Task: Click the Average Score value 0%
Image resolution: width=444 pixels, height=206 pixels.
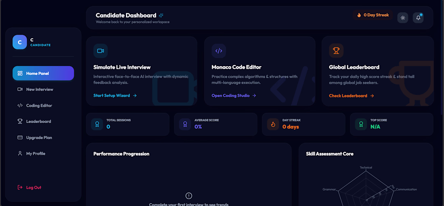Action: pos(198,127)
